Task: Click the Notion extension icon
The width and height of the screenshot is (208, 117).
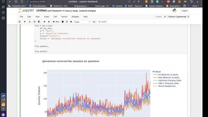Action: pos(152,2)
